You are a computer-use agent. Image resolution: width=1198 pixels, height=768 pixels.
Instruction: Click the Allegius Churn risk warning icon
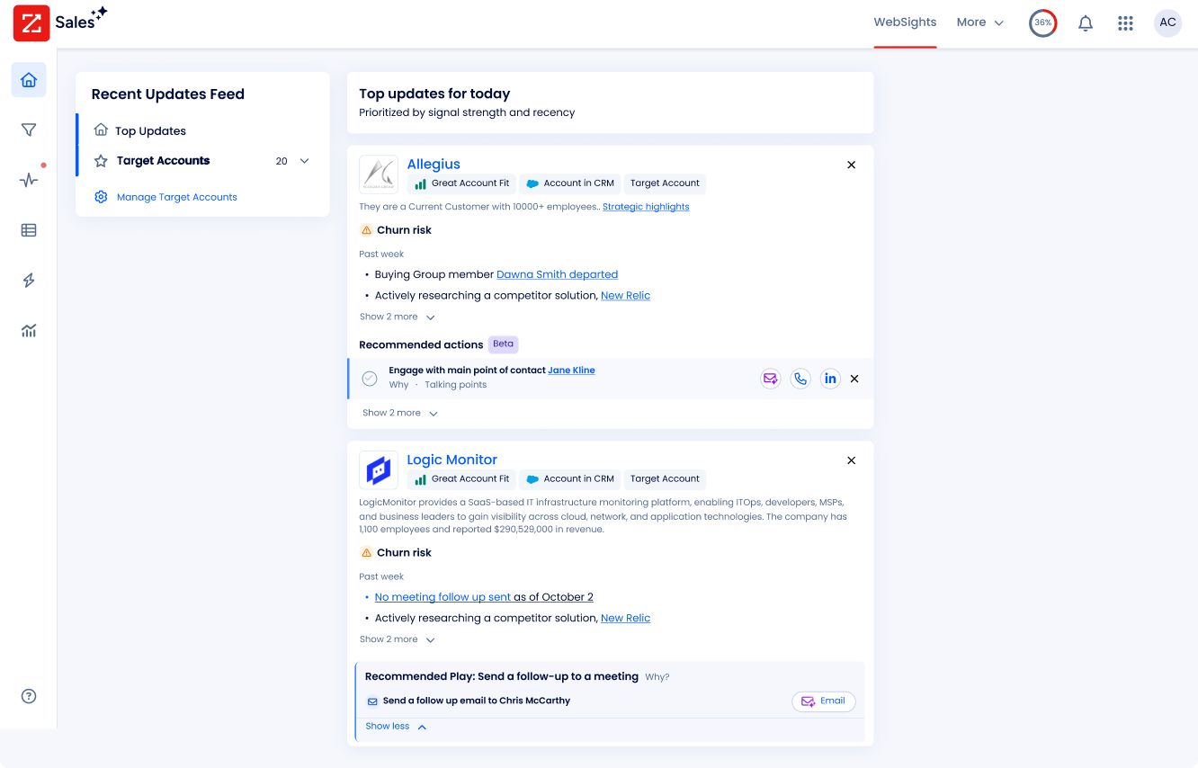(366, 230)
